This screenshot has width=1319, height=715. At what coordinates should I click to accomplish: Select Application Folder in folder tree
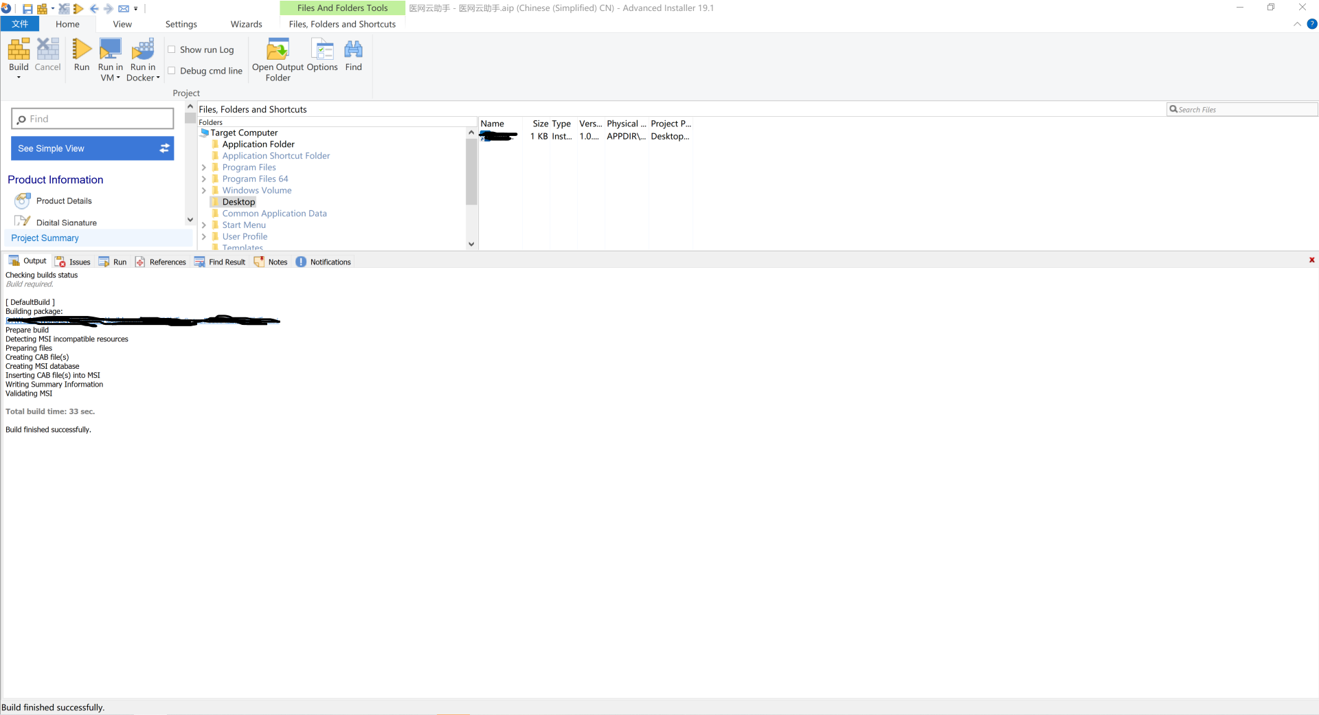[x=258, y=144]
